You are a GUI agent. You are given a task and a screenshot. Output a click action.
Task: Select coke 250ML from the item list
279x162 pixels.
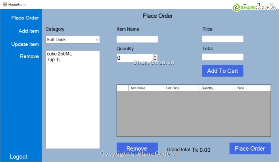(x=59, y=54)
